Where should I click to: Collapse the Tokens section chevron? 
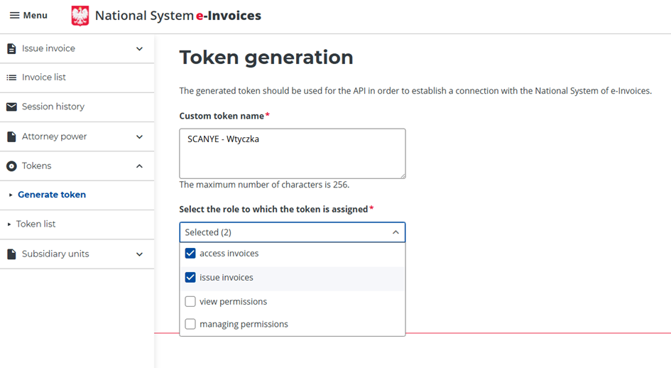coord(139,166)
